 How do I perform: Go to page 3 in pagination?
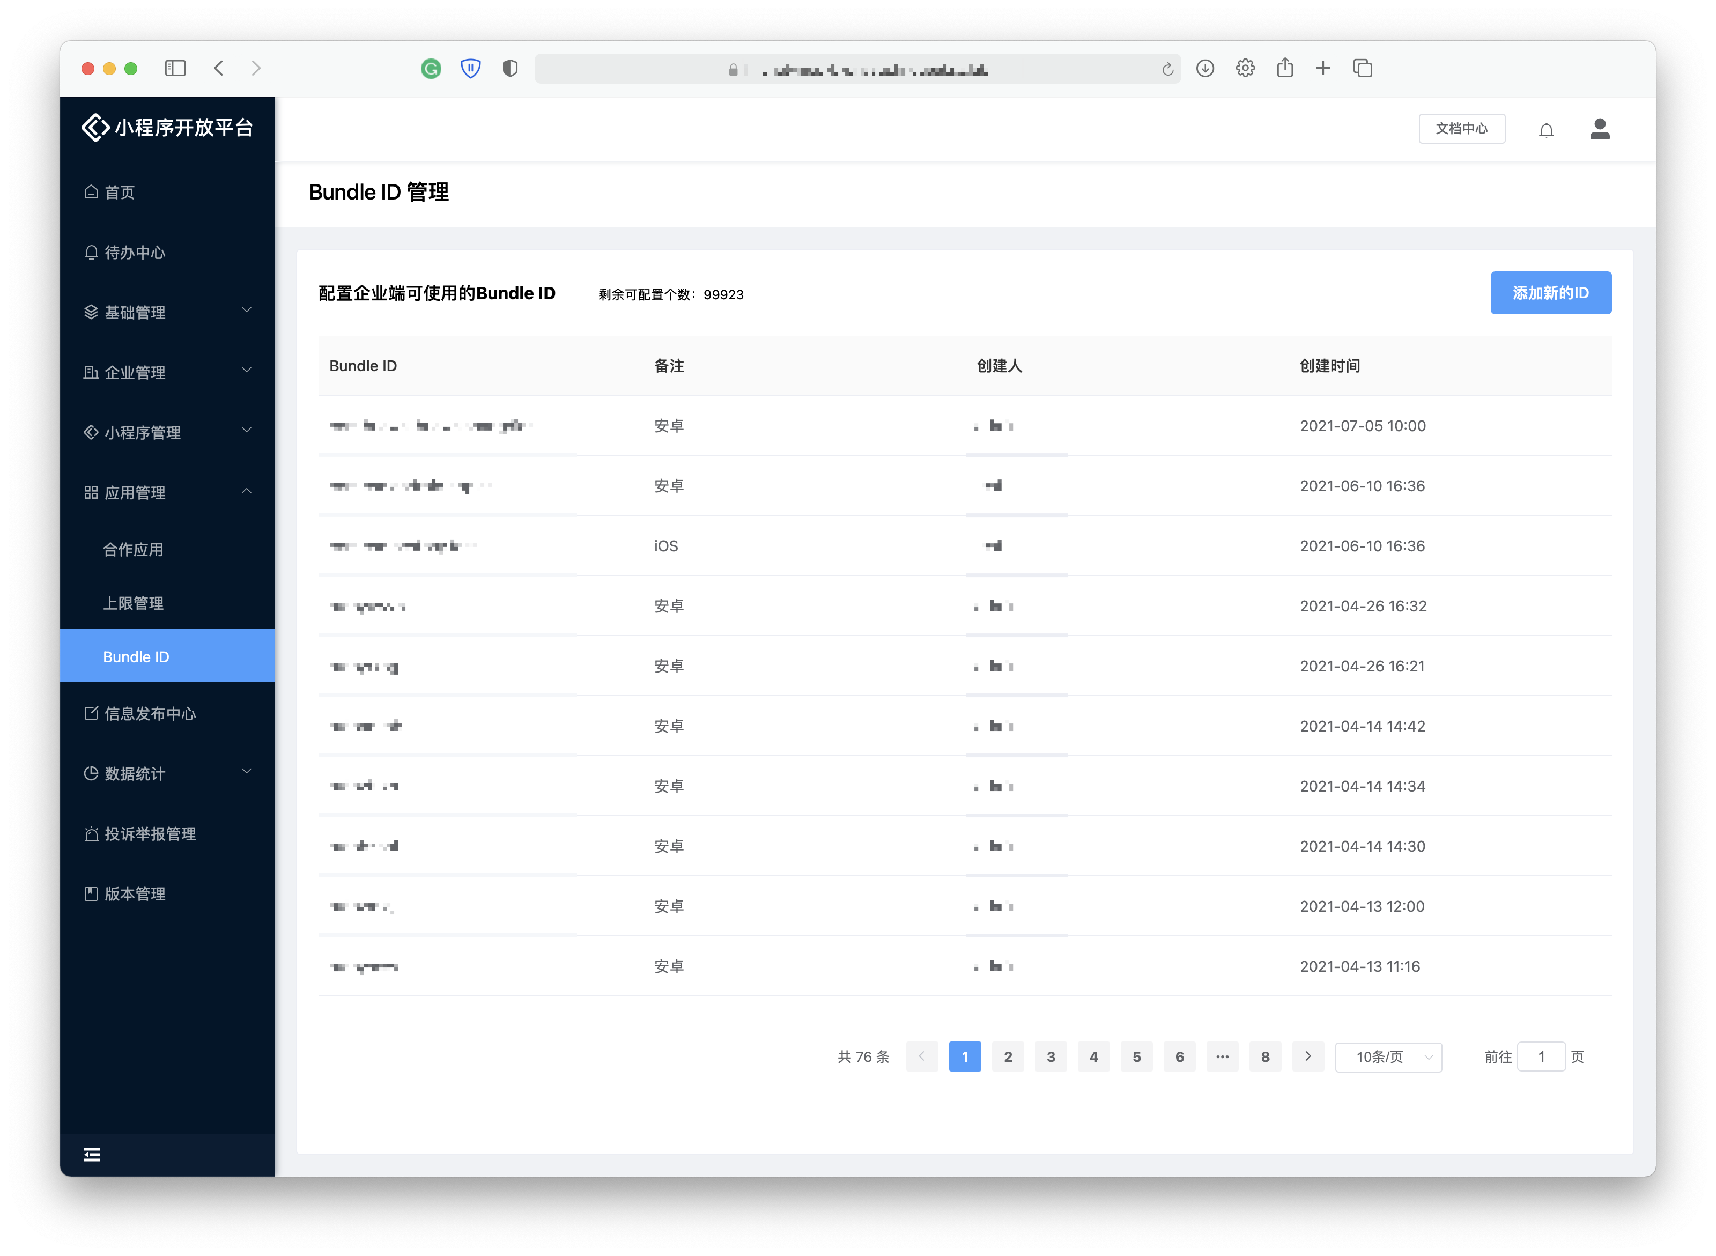coord(1051,1056)
